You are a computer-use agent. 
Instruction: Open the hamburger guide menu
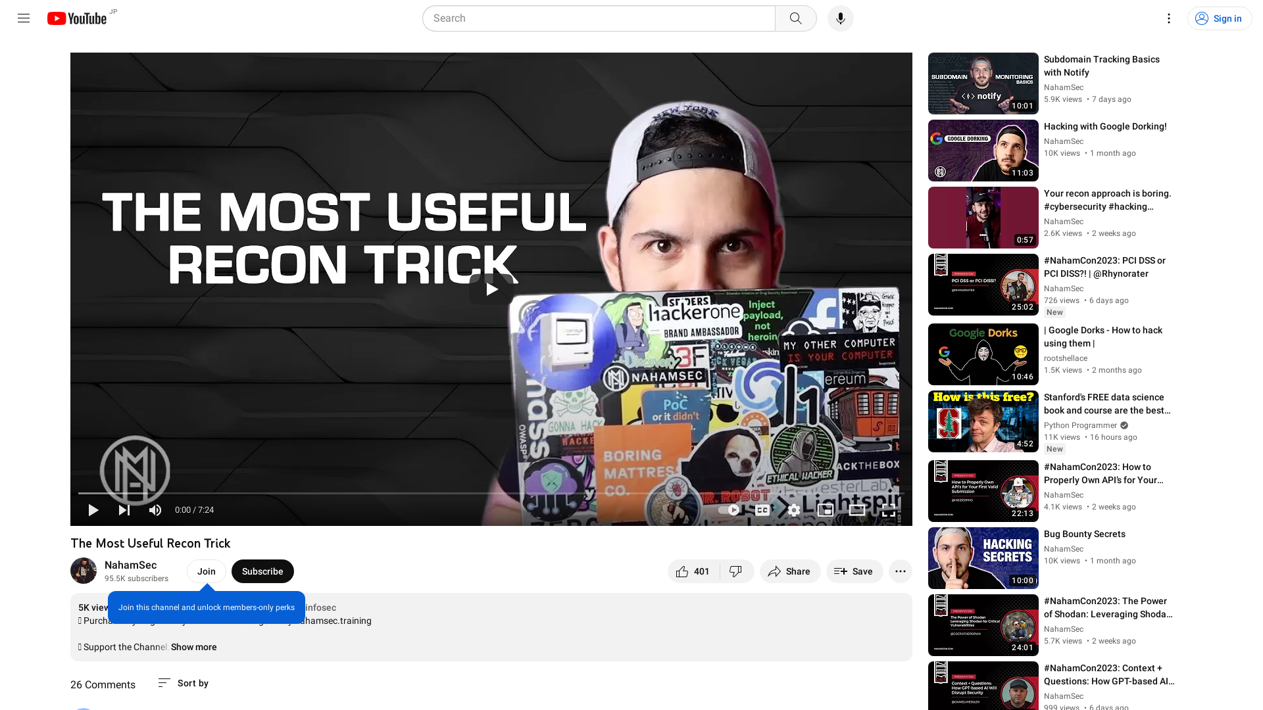pyautogui.click(x=24, y=18)
